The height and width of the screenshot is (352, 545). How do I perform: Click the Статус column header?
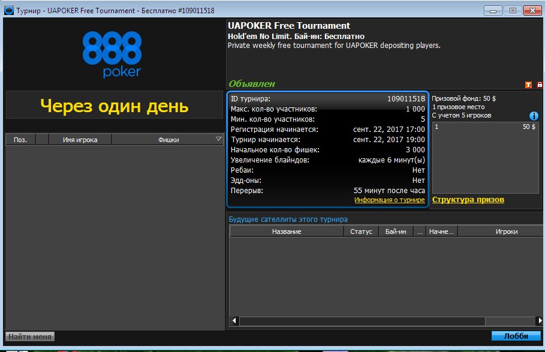click(361, 231)
